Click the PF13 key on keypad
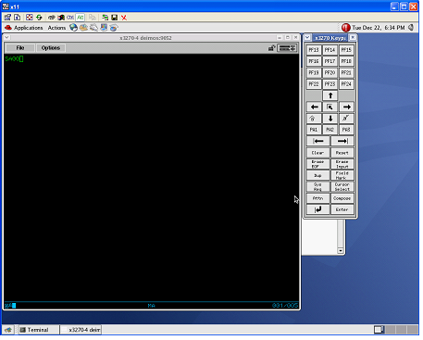The image size is (423, 340). tap(314, 50)
